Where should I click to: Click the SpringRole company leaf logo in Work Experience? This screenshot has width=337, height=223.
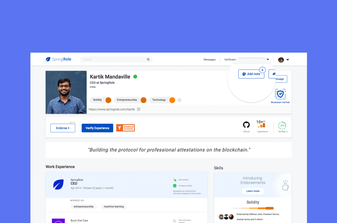tap(59, 184)
